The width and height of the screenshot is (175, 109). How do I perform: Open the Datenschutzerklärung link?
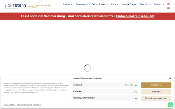tap(24, 105)
